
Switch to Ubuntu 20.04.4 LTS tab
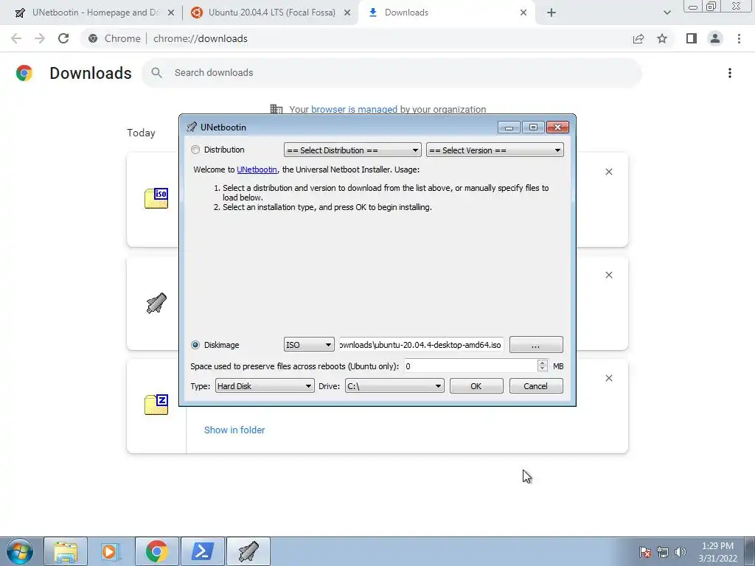coord(271,13)
